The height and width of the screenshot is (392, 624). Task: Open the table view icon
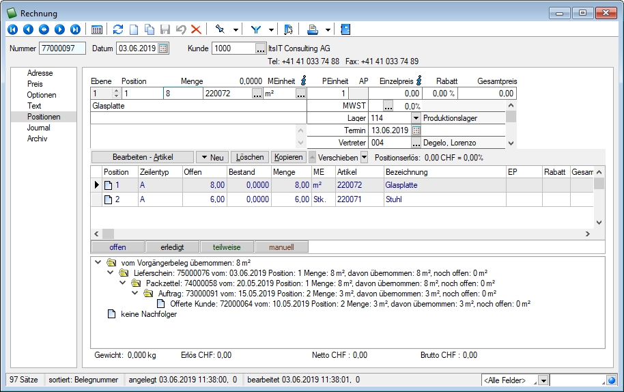point(97,29)
